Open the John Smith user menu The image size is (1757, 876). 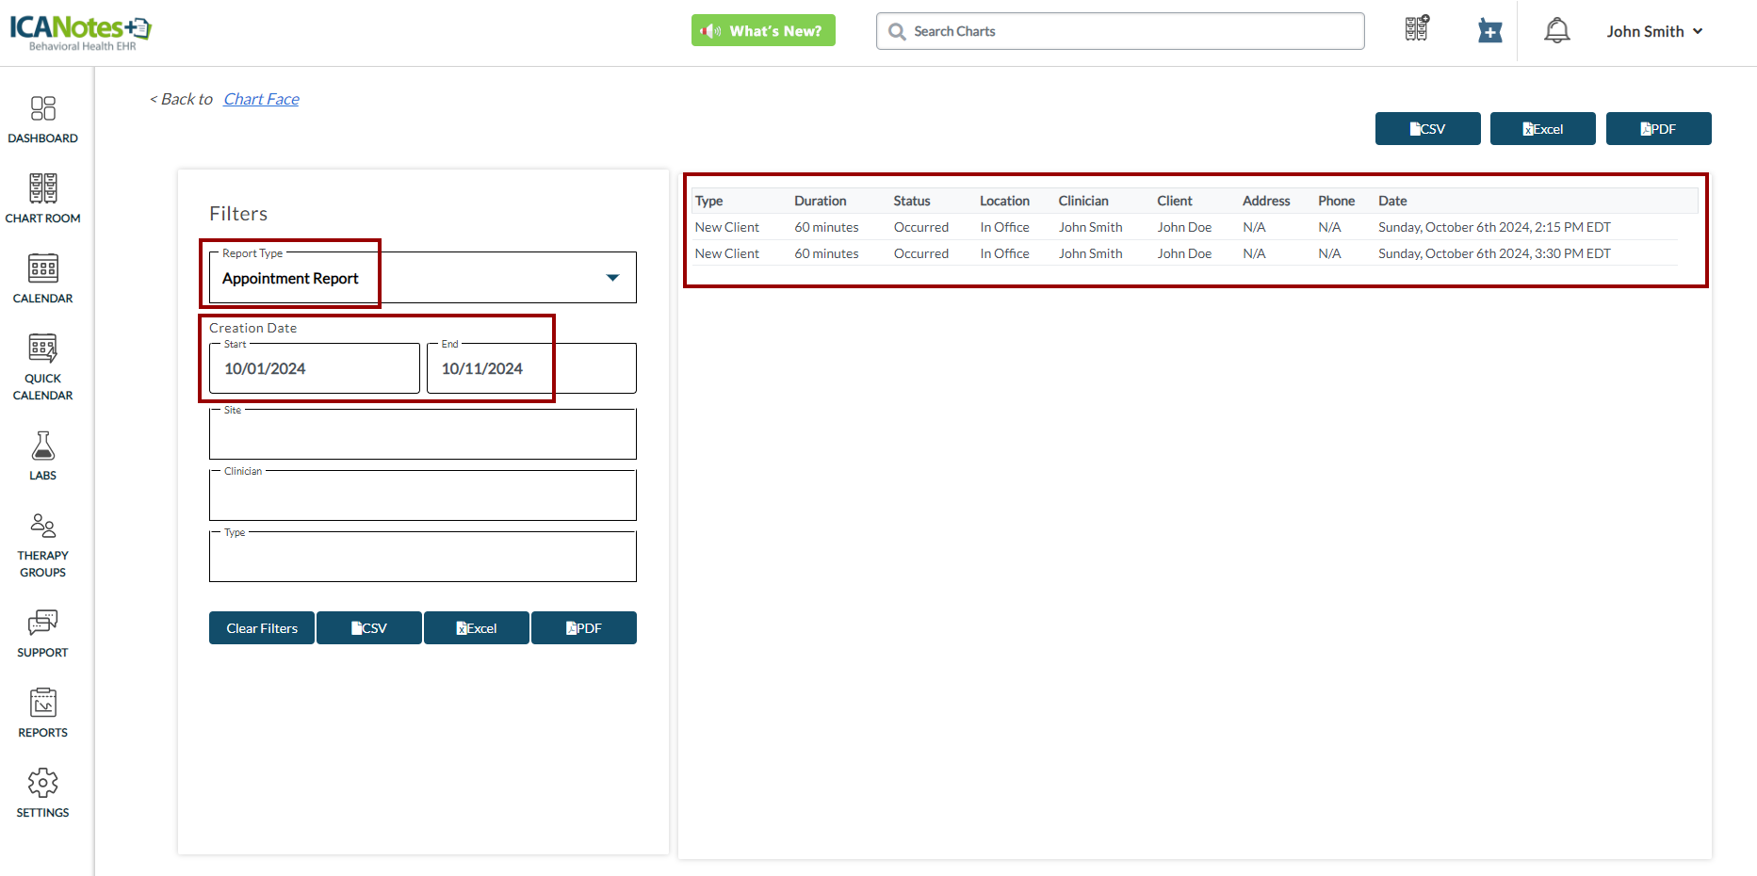[x=1654, y=31]
